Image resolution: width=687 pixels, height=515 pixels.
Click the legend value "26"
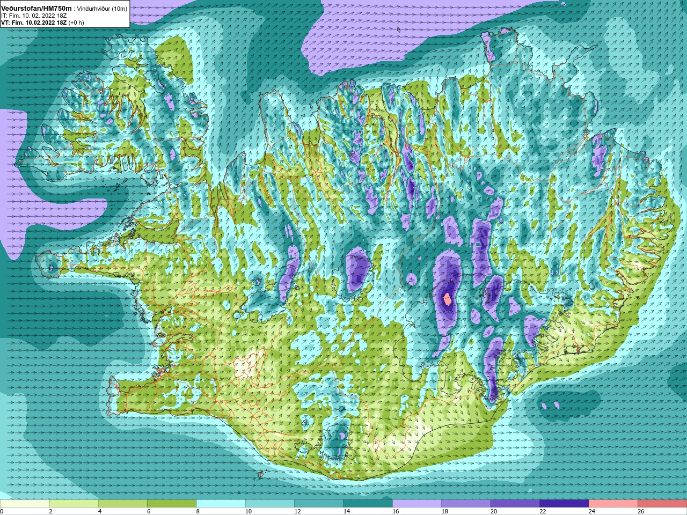click(641, 511)
